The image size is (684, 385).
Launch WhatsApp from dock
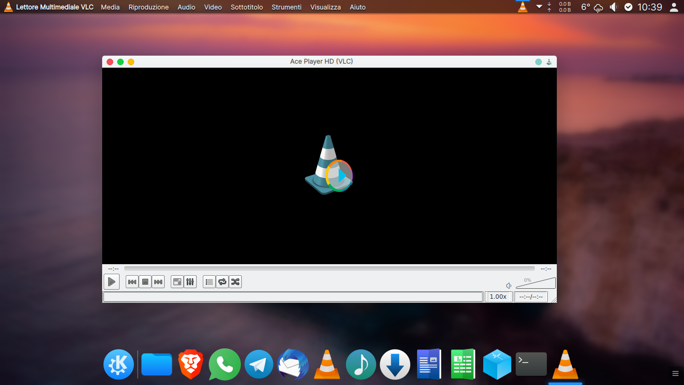(x=225, y=364)
